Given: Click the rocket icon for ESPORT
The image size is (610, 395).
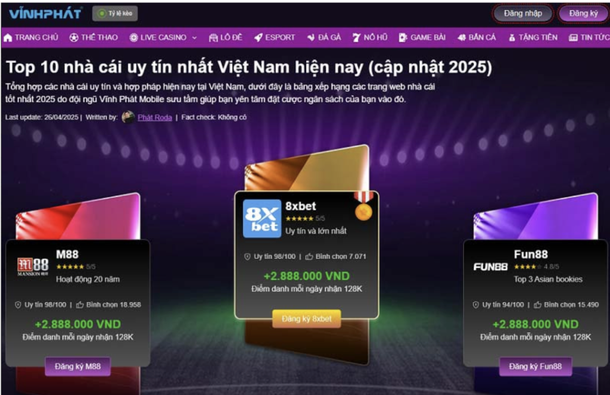Looking at the screenshot, I should (x=259, y=37).
